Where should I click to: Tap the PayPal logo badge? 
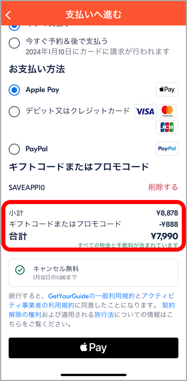(167, 149)
